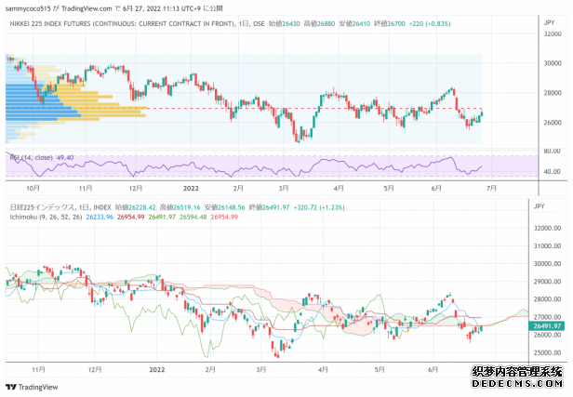The height and width of the screenshot is (397, 573).
Task: Click the publisher name sammycoco515
Action: point(28,8)
